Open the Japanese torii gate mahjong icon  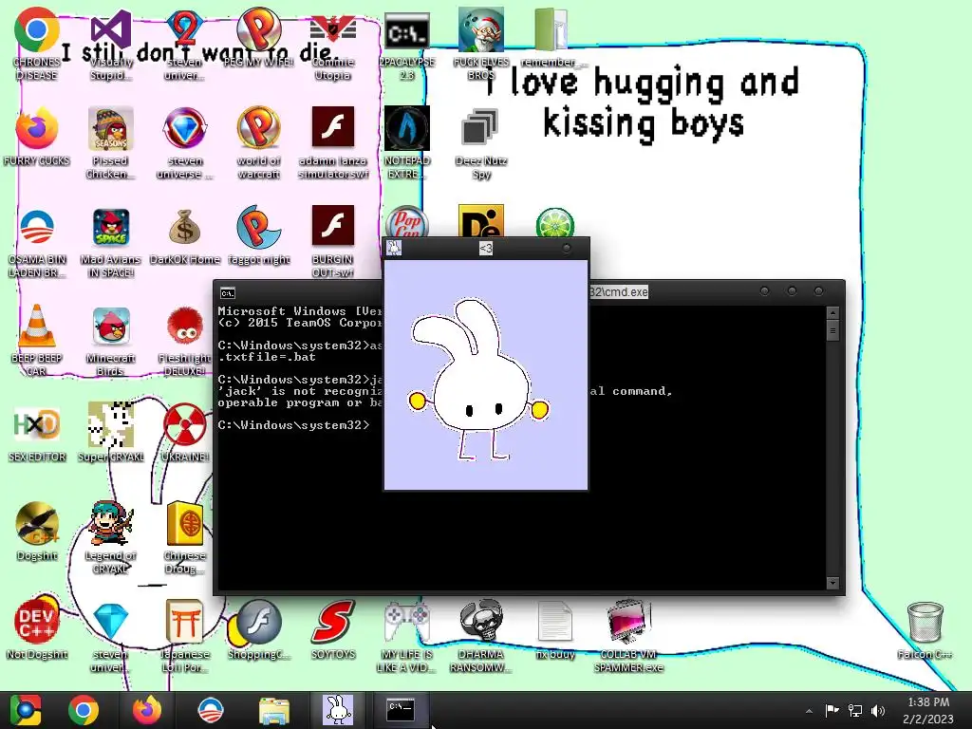(x=185, y=622)
